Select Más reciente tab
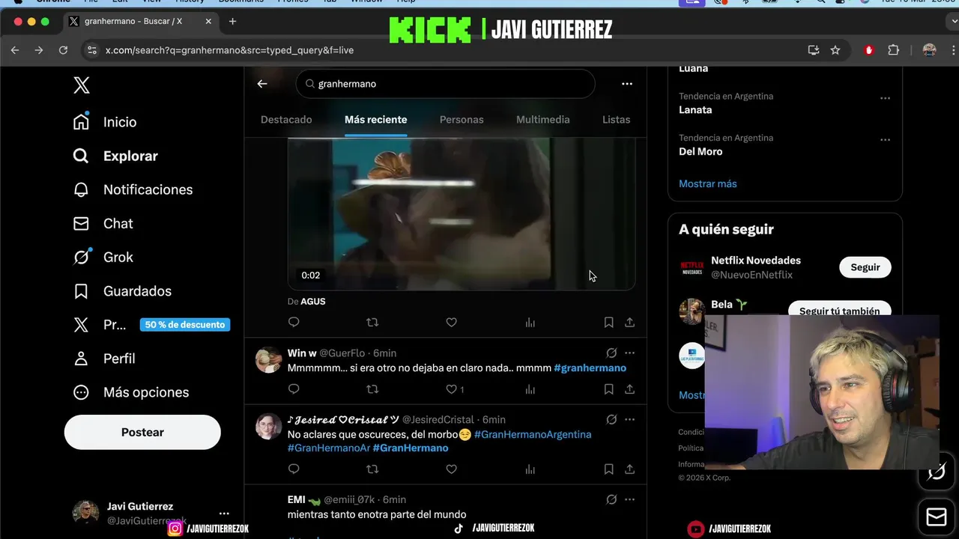Image resolution: width=959 pixels, height=539 pixels. coord(375,120)
